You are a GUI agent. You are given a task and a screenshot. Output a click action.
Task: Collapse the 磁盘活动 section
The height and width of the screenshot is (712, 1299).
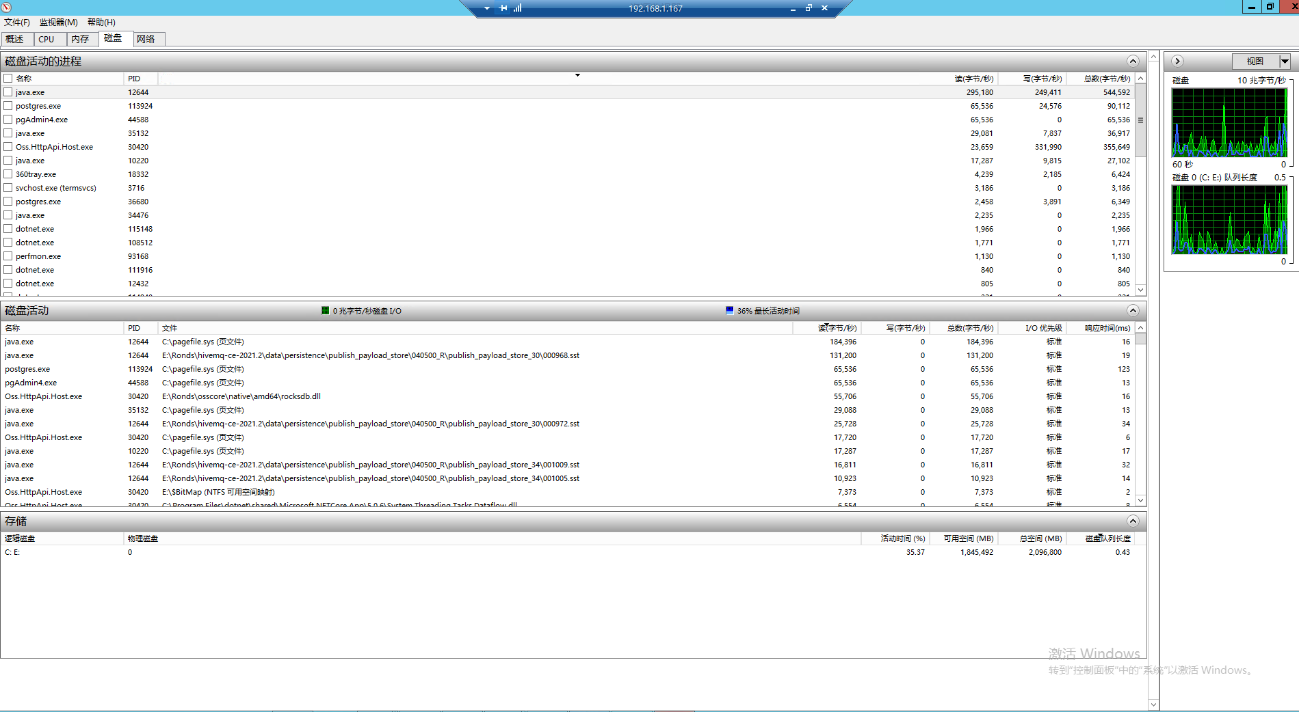[x=1133, y=311]
